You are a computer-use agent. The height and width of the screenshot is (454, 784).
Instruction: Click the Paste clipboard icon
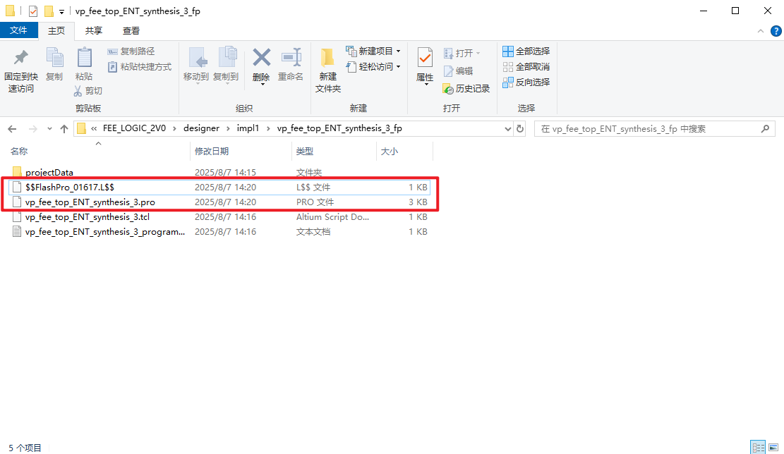pyautogui.click(x=84, y=57)
